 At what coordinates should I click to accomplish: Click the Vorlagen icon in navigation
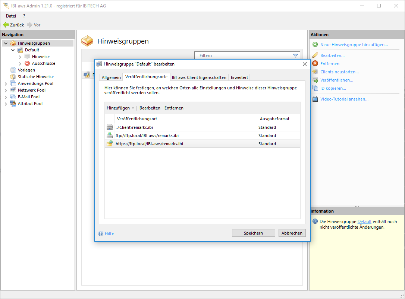pyautogui.click(x=13, y=70)
